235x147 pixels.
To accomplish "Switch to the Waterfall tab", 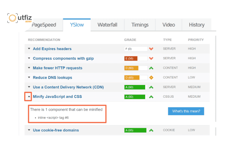I will 107,25.
